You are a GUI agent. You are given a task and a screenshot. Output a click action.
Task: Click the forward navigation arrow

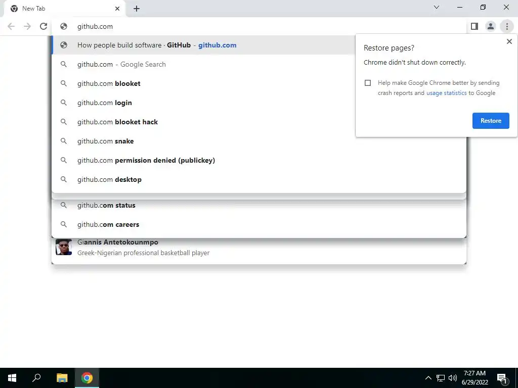click(27, 26)
